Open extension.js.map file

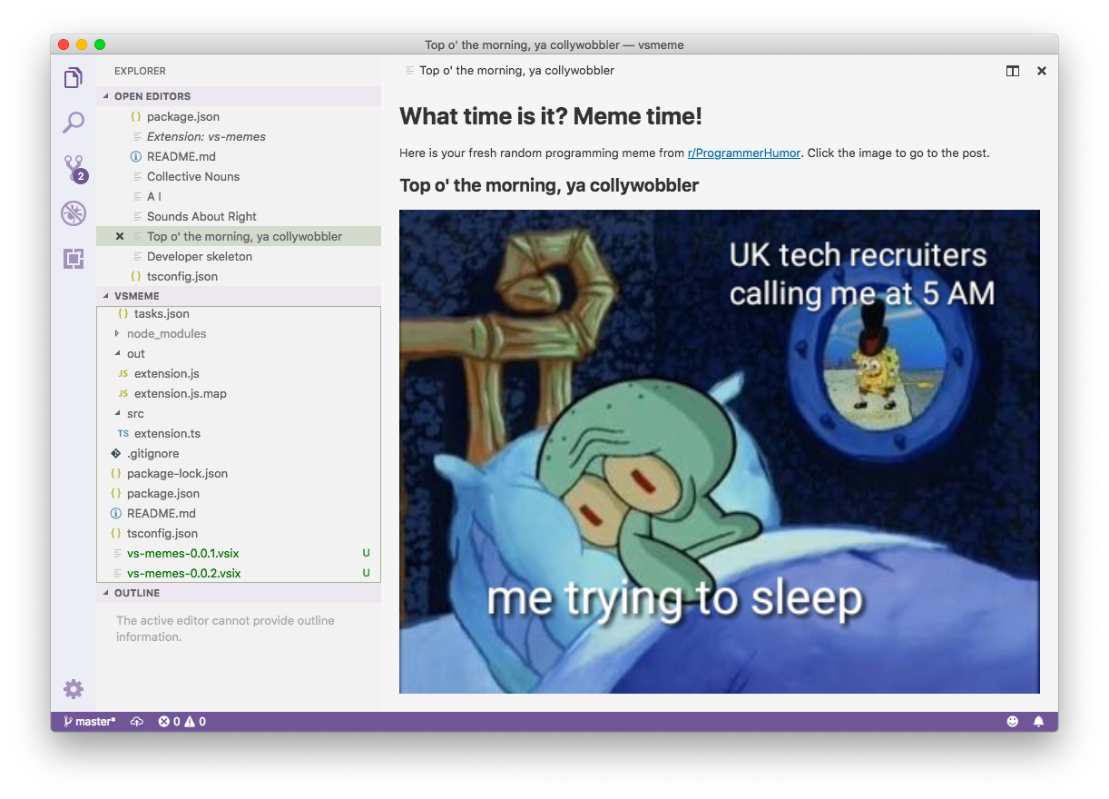point(239,393)
